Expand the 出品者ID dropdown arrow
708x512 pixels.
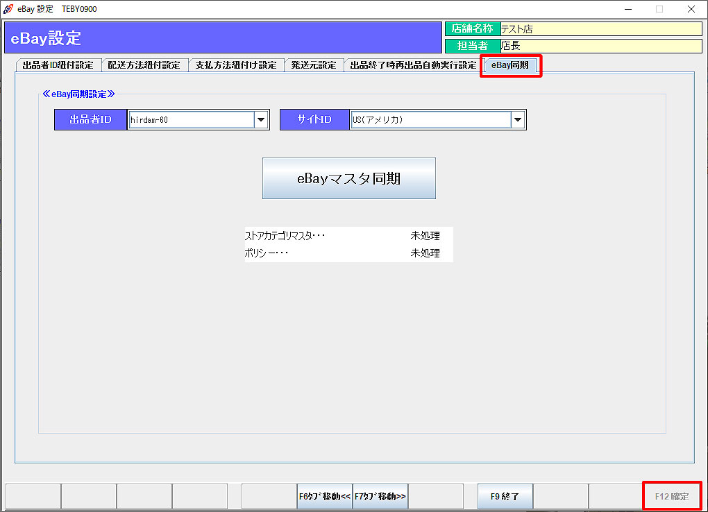click(261, 119)
